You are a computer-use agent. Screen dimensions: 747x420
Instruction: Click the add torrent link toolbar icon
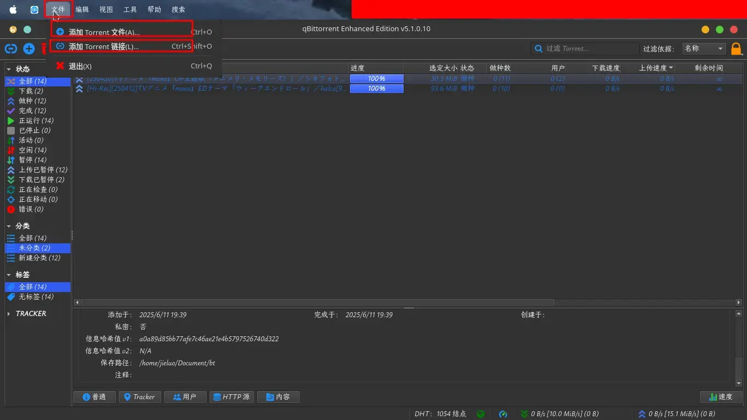[10, 49]
